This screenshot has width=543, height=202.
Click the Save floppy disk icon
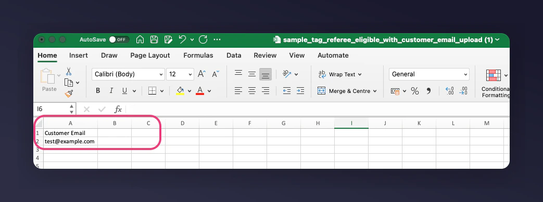click(154, 39)
